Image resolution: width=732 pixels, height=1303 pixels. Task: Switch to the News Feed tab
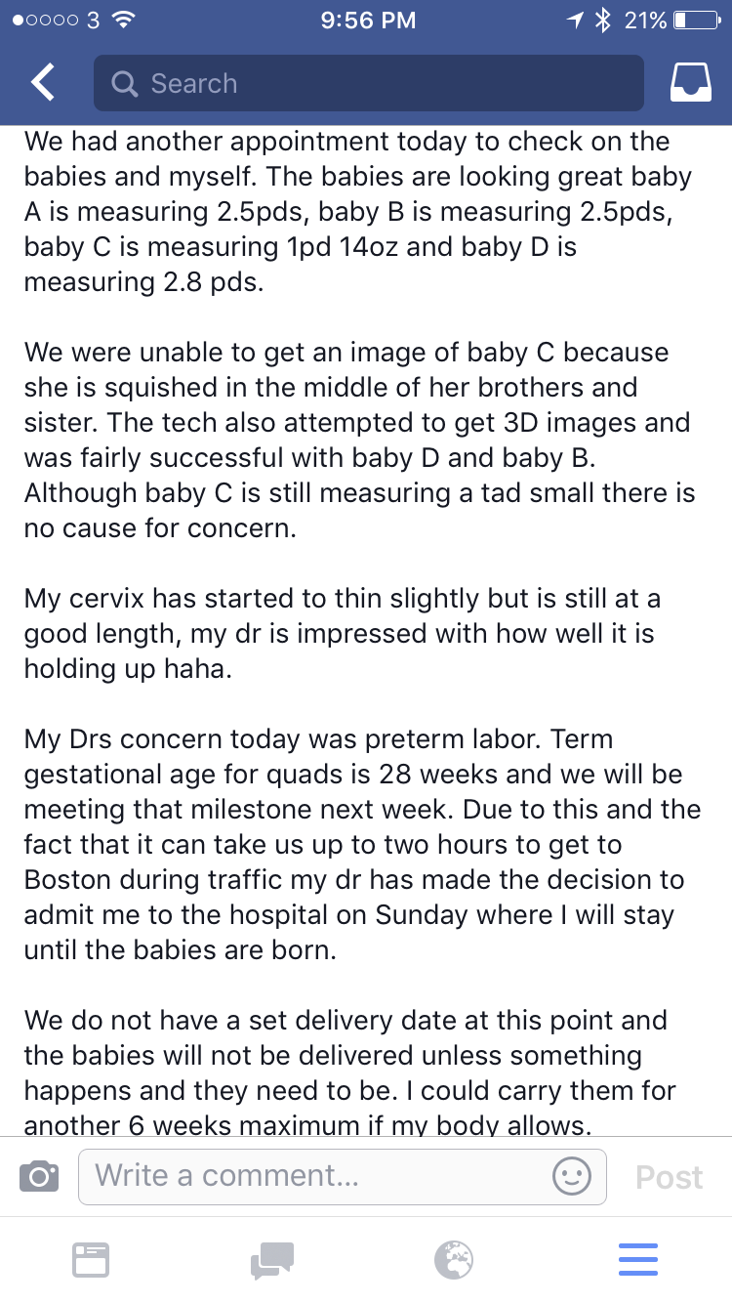(91, 1259)
